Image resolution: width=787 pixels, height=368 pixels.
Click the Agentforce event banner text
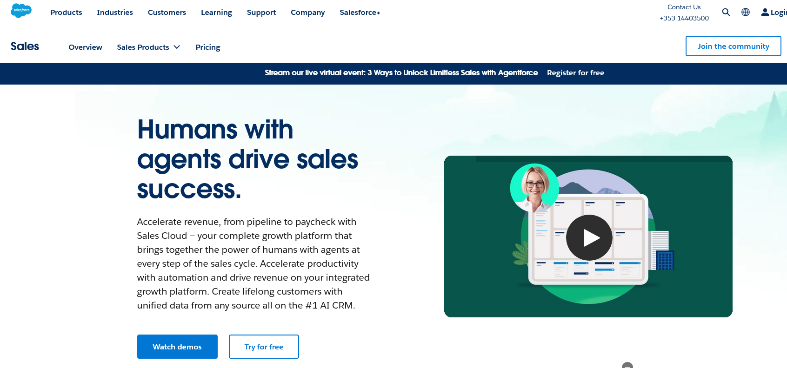(401, 73)
